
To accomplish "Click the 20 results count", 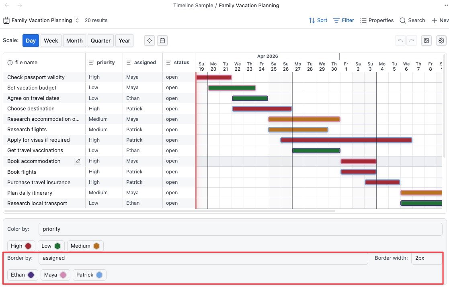I will point(96,20).
